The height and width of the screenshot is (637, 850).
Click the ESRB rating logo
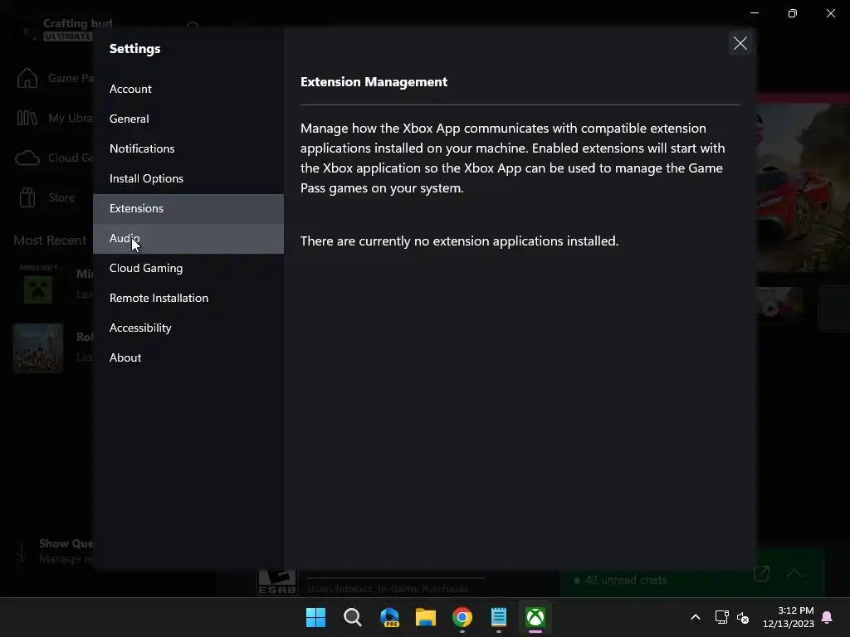coord(277,582)
